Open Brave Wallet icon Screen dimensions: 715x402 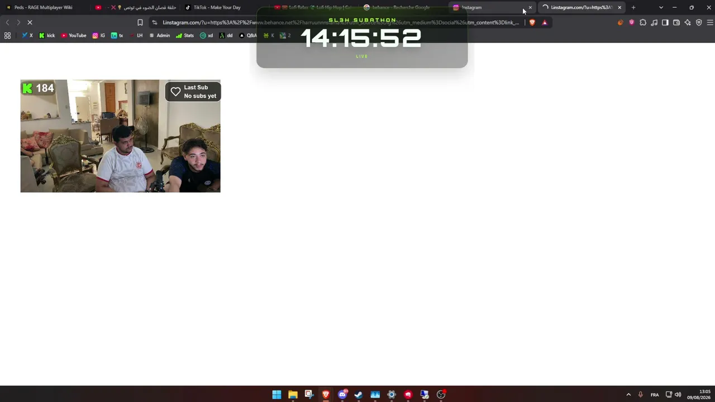pyautogui.click(x=676, y=22)
